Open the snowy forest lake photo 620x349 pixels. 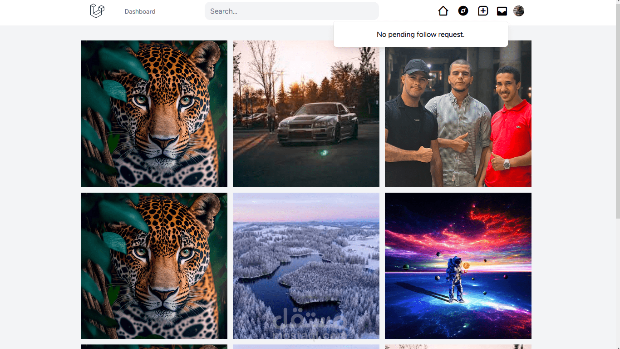[x=306, y=266]
